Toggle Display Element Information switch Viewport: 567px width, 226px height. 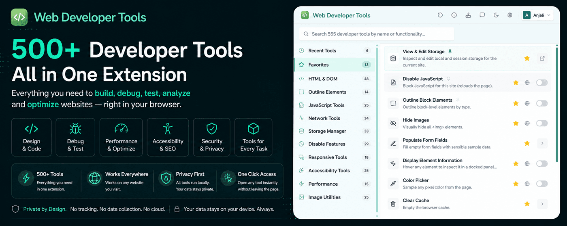542,163
